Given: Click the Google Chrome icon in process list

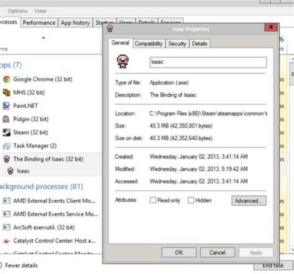Looking at the screenshot, I should (x=7, y=79).
